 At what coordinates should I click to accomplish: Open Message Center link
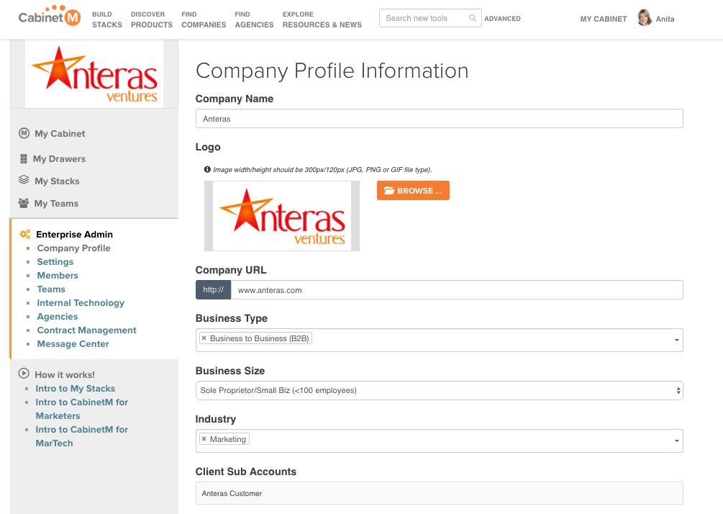[73, 343]
